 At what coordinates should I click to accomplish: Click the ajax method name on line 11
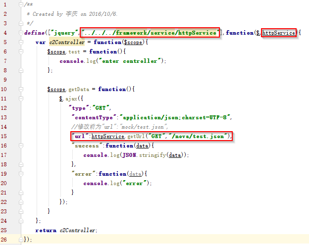(x=71, y=98)
